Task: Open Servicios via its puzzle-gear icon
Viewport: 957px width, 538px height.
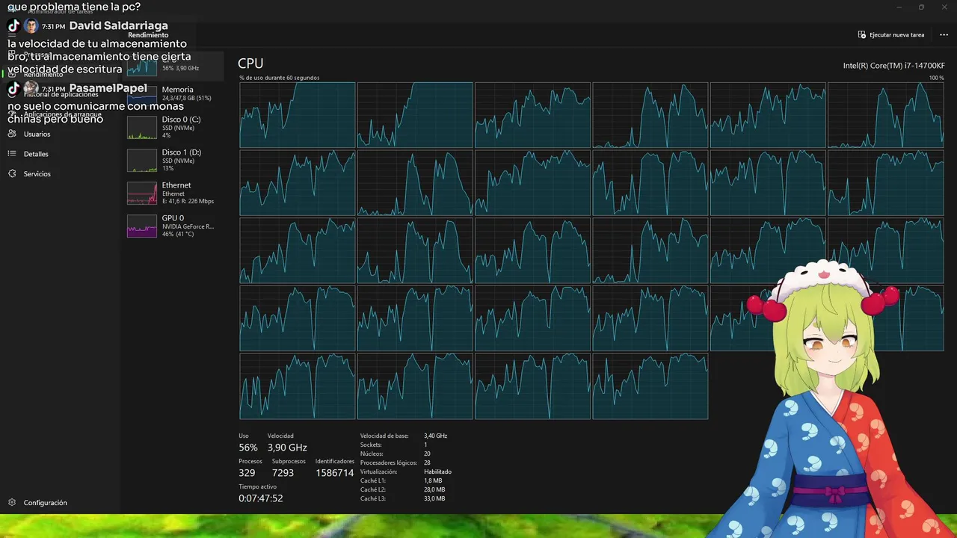Action: click(x=12, y=173)
